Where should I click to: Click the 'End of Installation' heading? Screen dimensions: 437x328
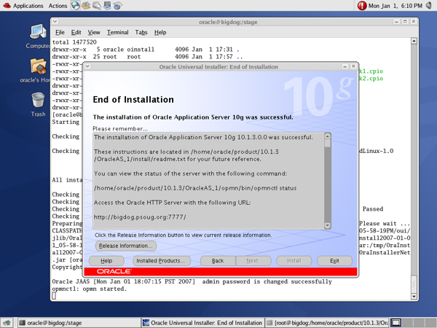point(133,100)
